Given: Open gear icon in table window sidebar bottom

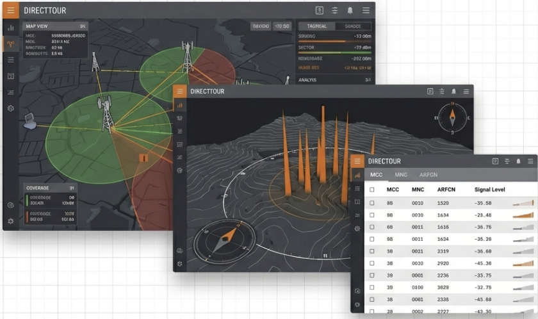Looking at the screenshot, I should [357, 305].
